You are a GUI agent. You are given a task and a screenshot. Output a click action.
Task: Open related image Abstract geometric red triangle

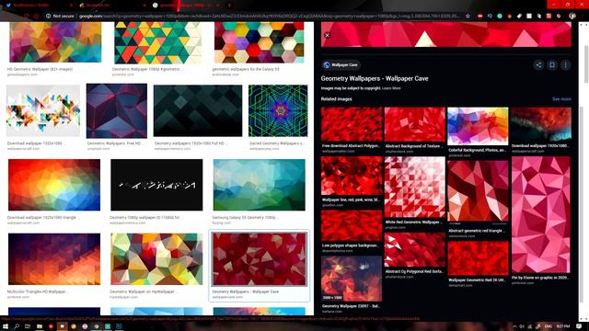coord(478,191)
